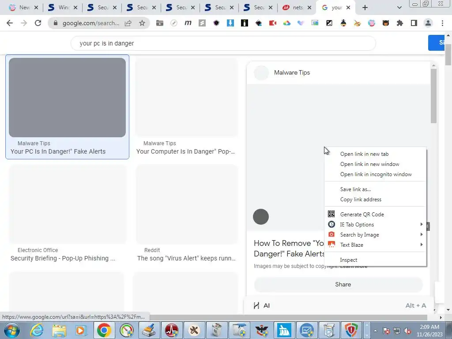Click the screenshot capture extension icon

pos(315,23)
